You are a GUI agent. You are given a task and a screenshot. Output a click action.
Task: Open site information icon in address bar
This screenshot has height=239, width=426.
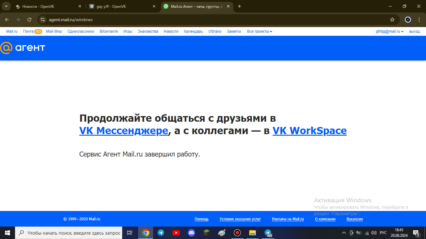43,20
